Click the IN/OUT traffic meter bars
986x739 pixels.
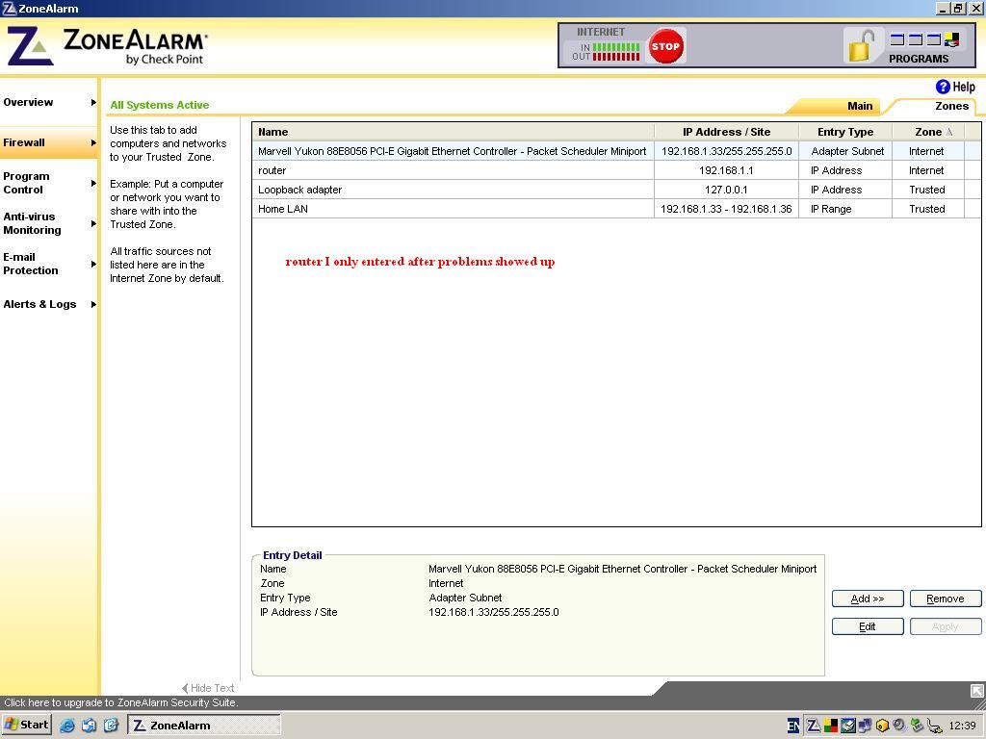pos(615,52)
